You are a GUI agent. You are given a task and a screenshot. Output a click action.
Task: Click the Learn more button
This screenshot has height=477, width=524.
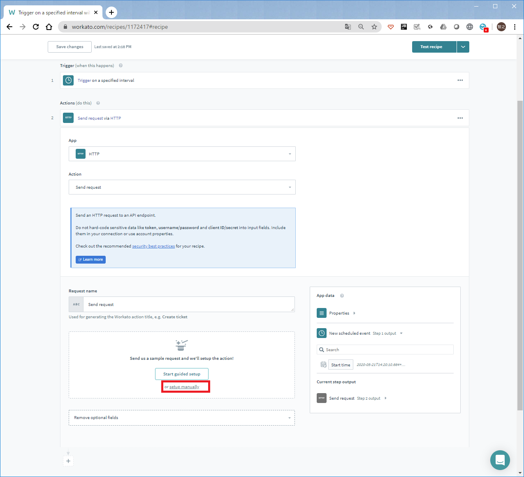tap(90, 259)
